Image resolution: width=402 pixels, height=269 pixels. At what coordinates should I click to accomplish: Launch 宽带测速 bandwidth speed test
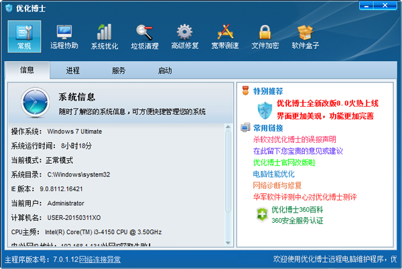tap(225, 36)
